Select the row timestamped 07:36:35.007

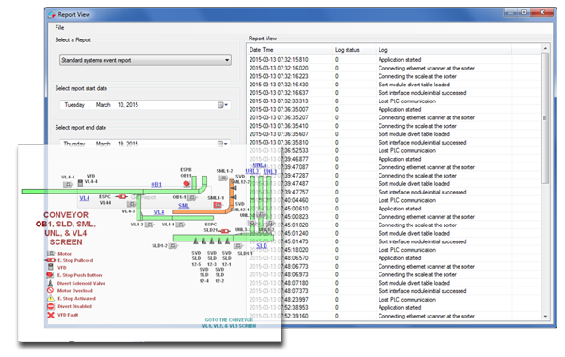[x=395, y=109]
